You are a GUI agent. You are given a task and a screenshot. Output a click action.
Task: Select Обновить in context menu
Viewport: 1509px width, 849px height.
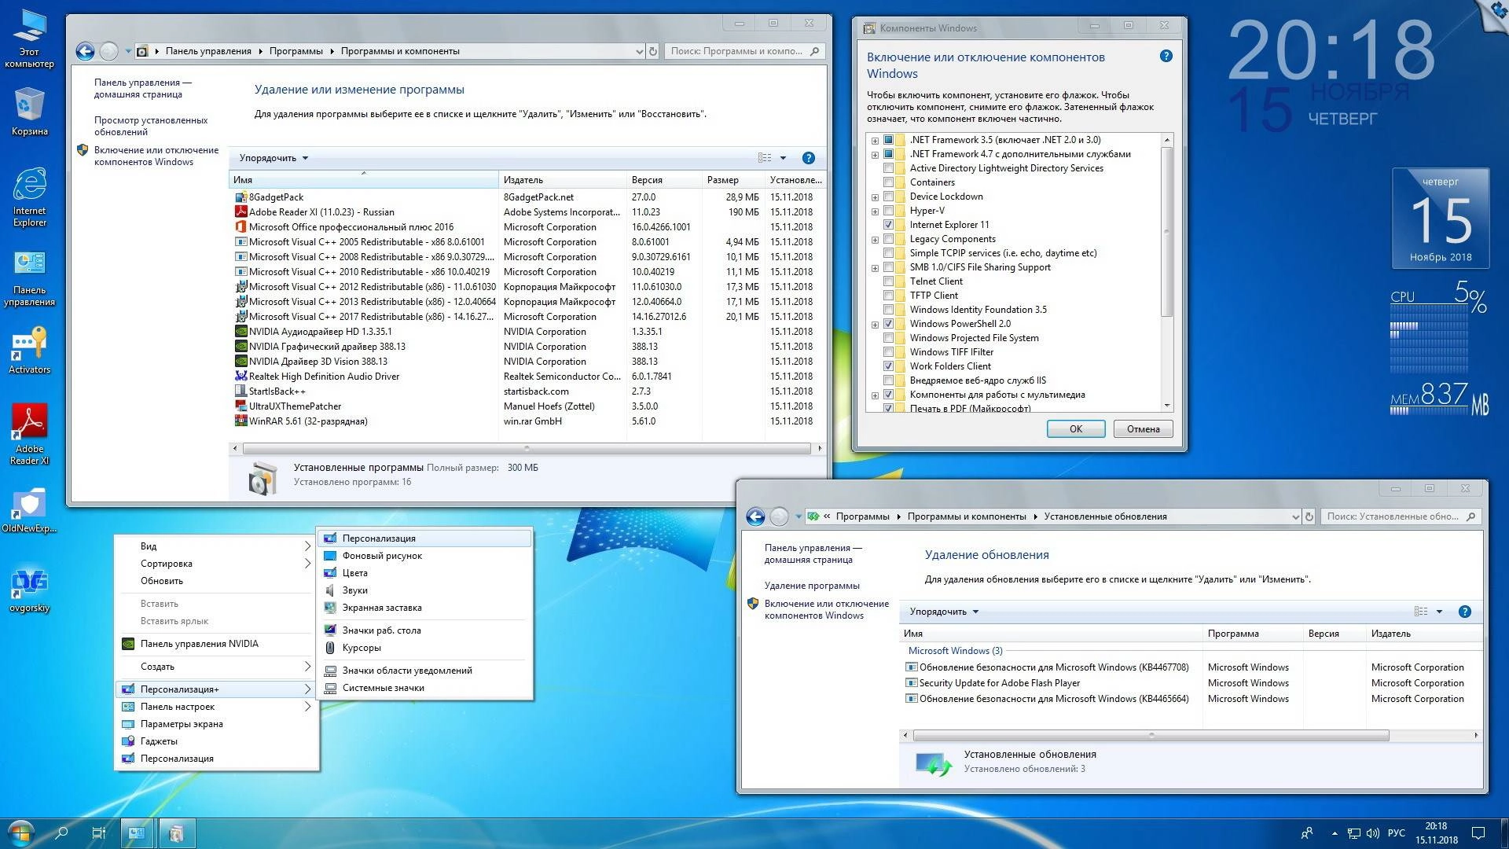click(215, 581)
